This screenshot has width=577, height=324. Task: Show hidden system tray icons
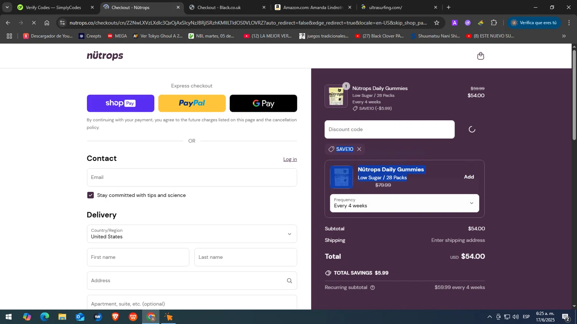pos(489,317)
